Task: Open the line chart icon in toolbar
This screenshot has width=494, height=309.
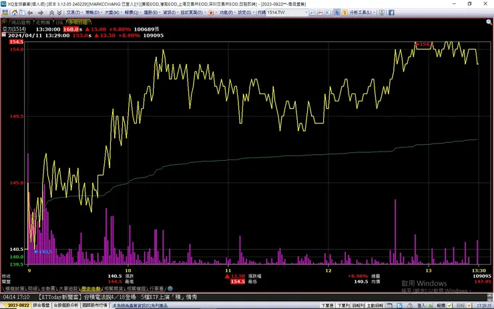Action: tap(320, 13)
